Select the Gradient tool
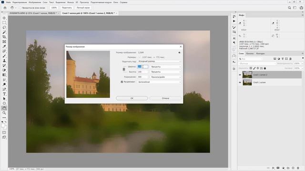This screenshot has width=305, height=171. (x=4, y=75)
